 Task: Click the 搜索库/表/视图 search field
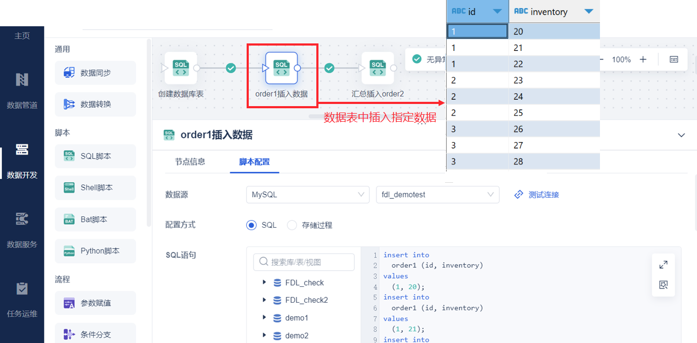click(x=304, y=262)
